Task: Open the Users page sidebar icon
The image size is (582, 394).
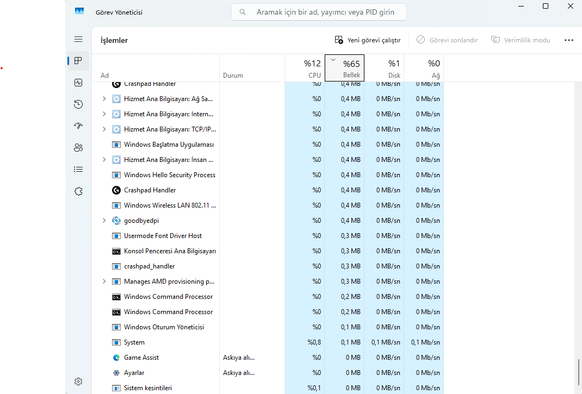Action: click(x=78, y=148)
